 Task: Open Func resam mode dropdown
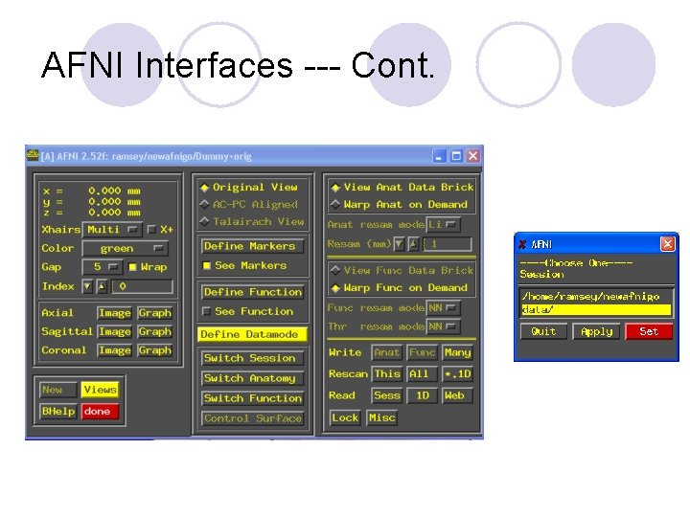[444, 308]
